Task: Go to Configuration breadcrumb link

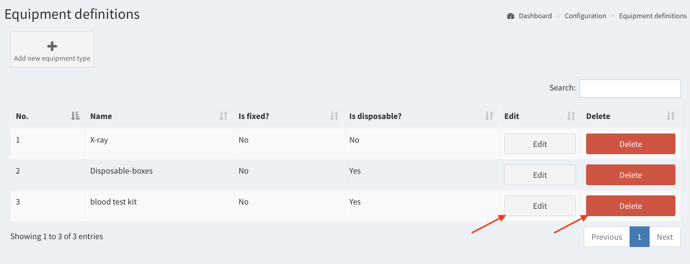Action: [585, 16]
